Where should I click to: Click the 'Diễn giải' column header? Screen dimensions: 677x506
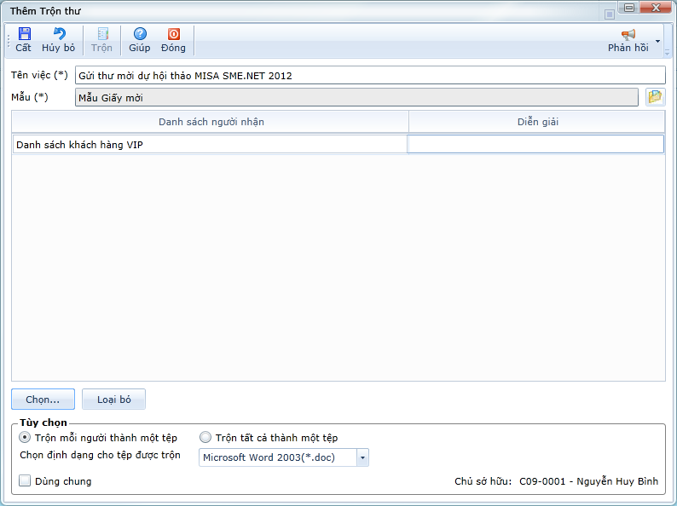(537, 122)
